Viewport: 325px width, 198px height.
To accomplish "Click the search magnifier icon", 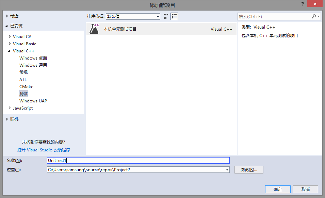I will (x=314, y=16).
